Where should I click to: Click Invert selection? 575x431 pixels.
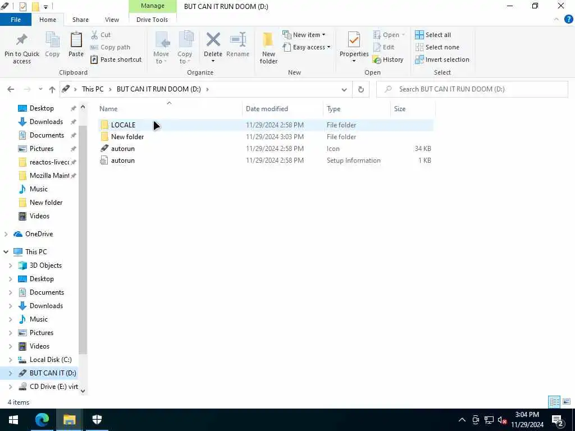[442, 59]
